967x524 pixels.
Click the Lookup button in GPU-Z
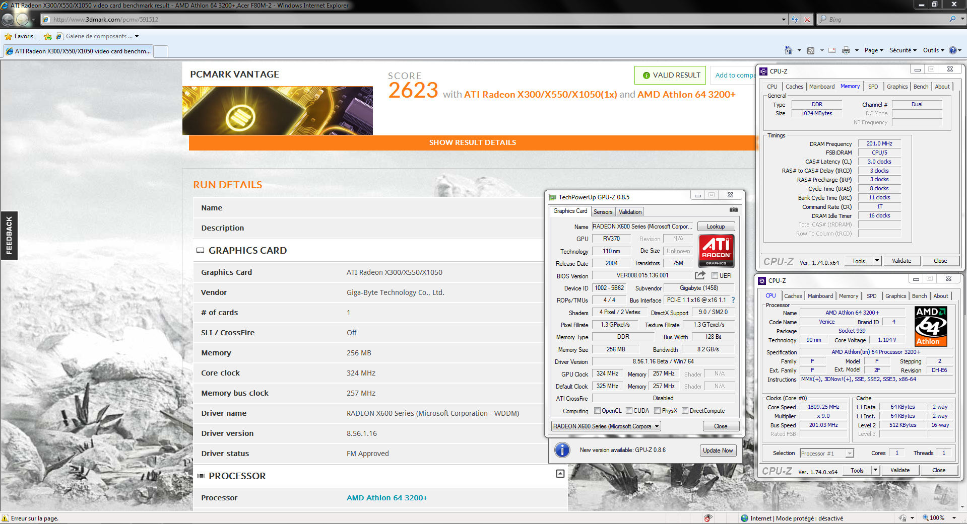(x=716, y=227)
